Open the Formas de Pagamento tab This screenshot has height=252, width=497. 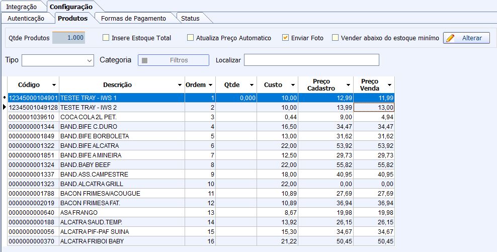point(133,19)
